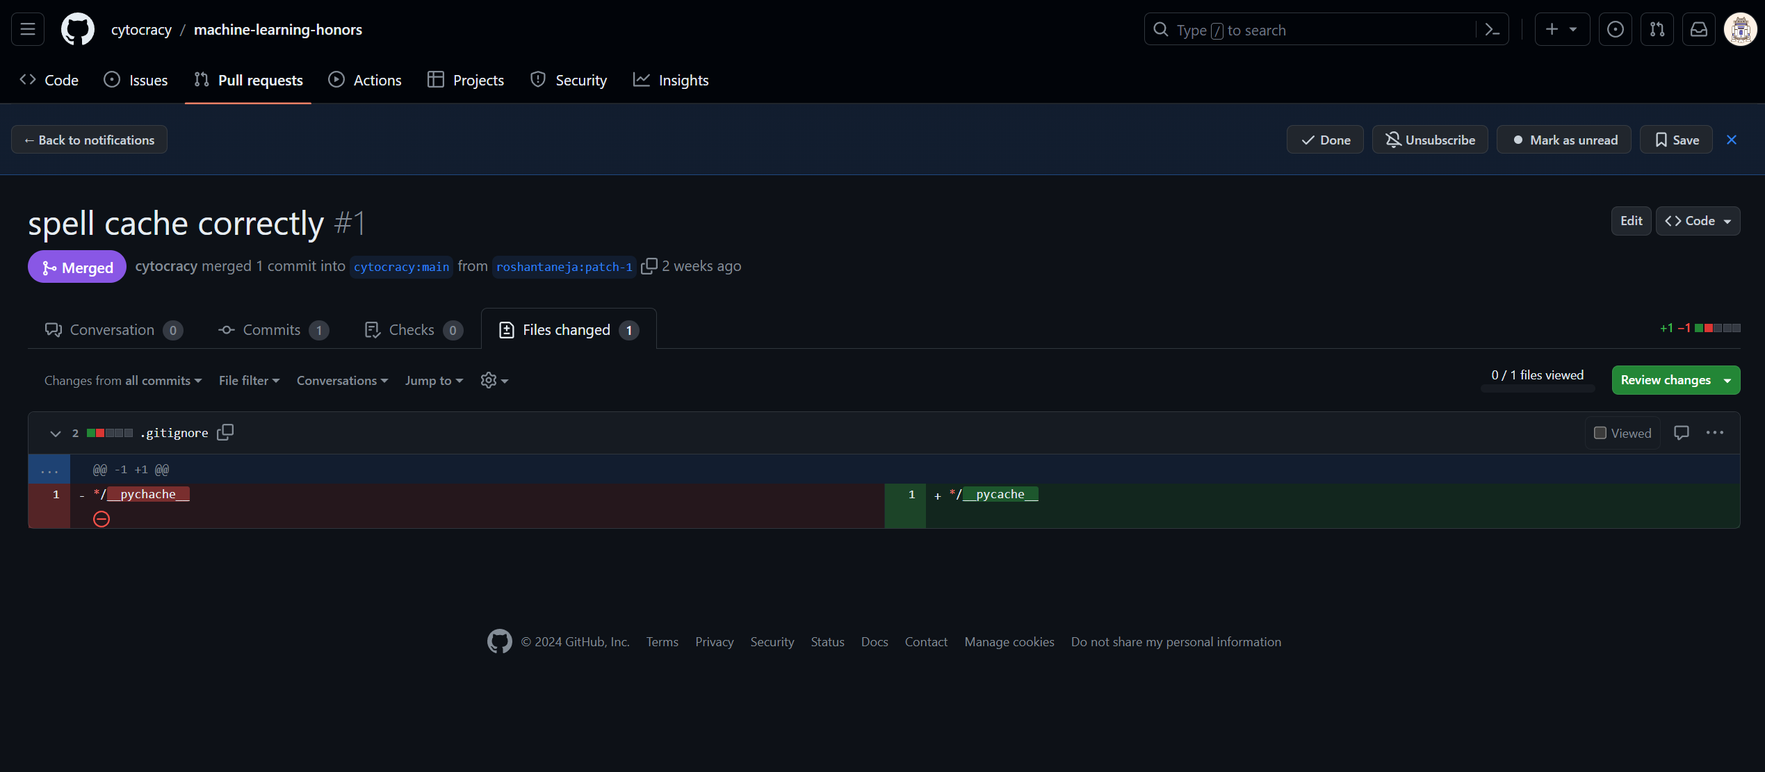The image size is (1765, 772).
Task: Open the Privacy footer link
Action: pyautogui.click(x=714, y=642)
